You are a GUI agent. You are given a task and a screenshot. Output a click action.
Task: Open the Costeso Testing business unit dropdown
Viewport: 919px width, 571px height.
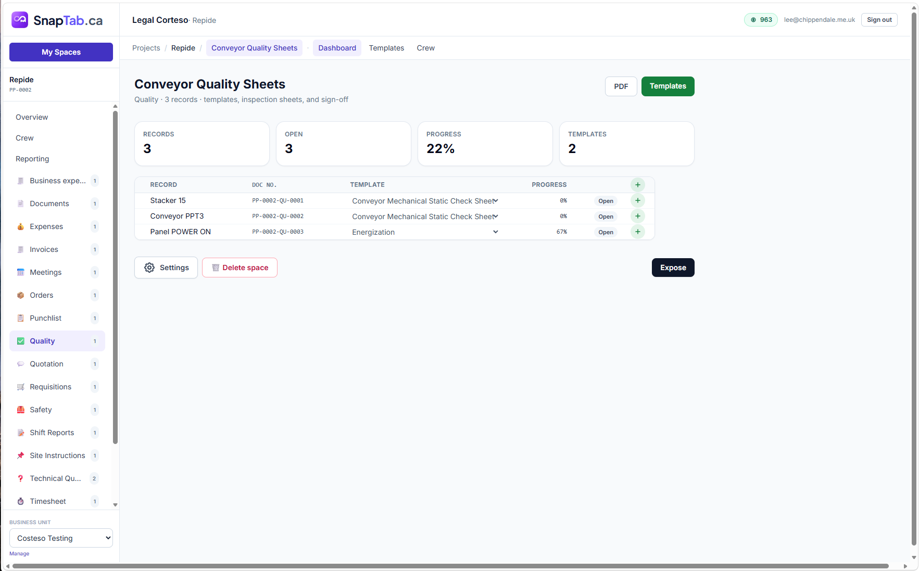click(61, 538)
